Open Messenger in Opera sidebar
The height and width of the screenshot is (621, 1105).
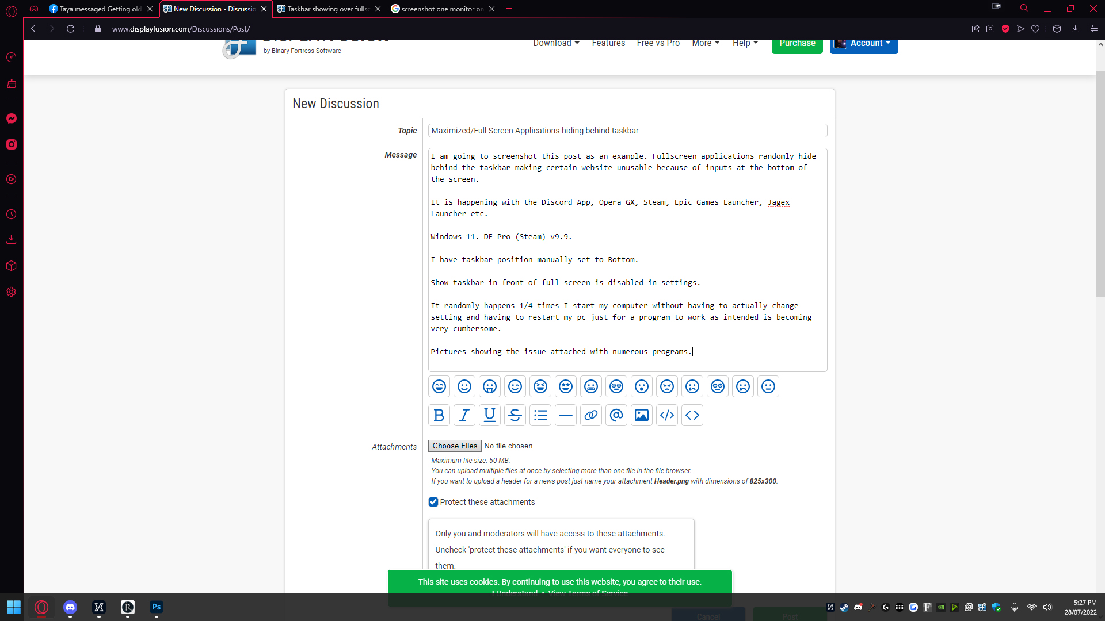tap(12, 118)
